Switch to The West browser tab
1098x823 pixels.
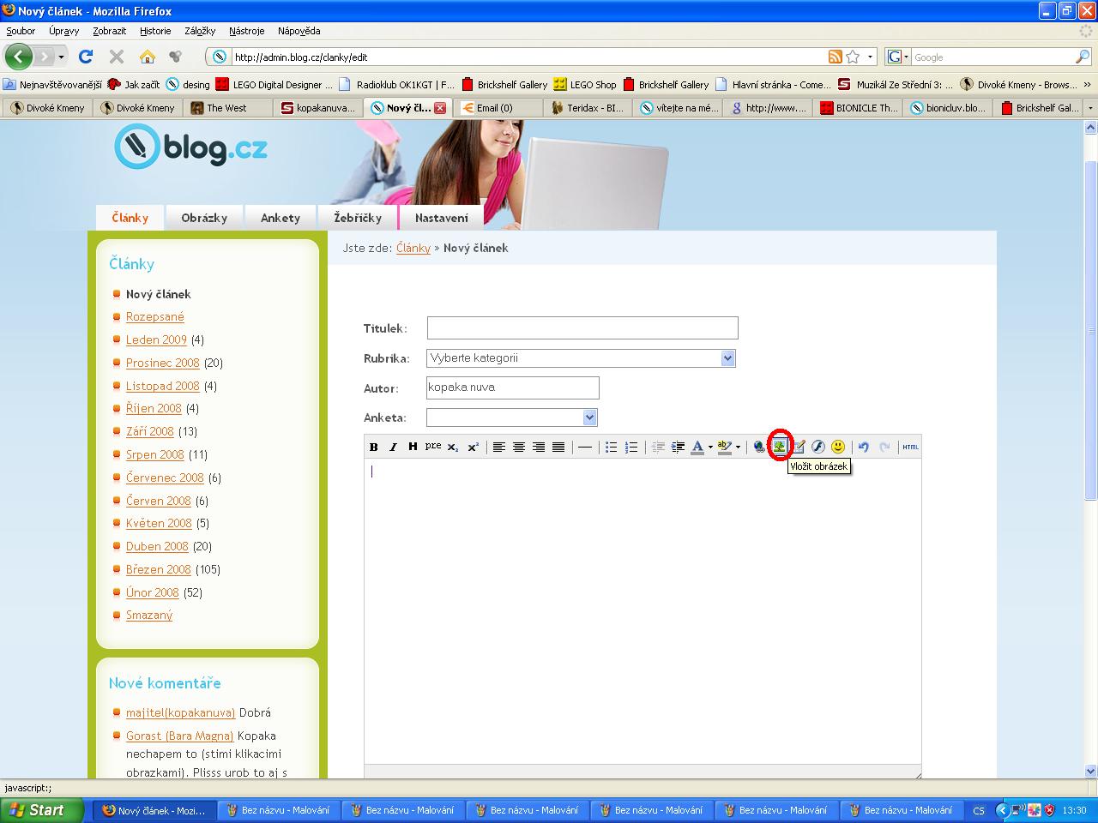click(226, 108)
